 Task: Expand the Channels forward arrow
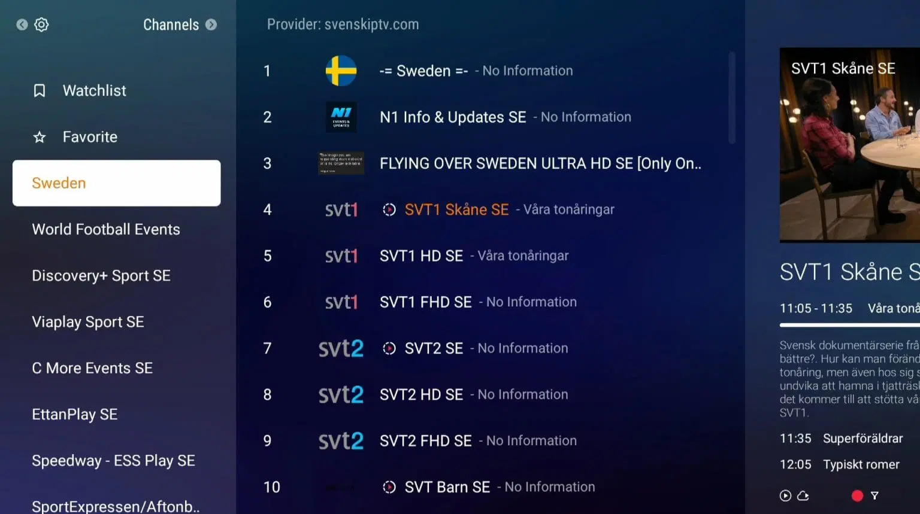(211, 25)
